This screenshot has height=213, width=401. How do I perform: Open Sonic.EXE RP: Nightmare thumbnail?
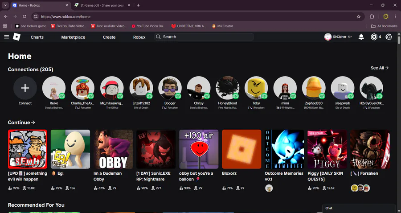pos(156,149)
